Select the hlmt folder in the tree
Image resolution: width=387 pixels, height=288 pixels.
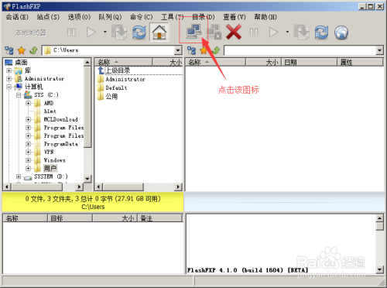tap(50, 111)
